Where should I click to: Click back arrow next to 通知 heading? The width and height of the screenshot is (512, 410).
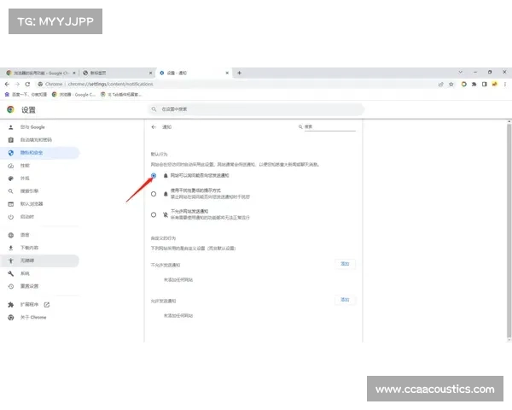pyautogui.click(x=154, y=127)
